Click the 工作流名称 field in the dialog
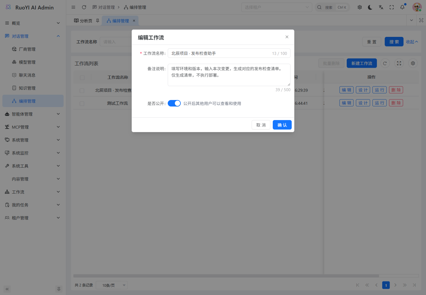426x295 pixels. [x=229, y=53]
